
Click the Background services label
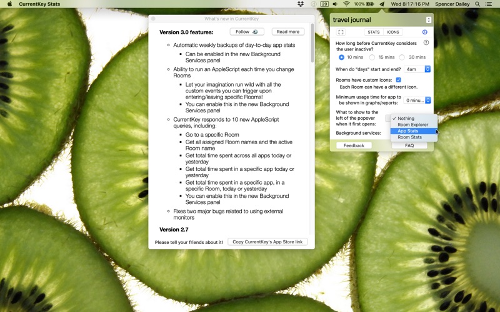pyautogui.click(x=358, y=133)
